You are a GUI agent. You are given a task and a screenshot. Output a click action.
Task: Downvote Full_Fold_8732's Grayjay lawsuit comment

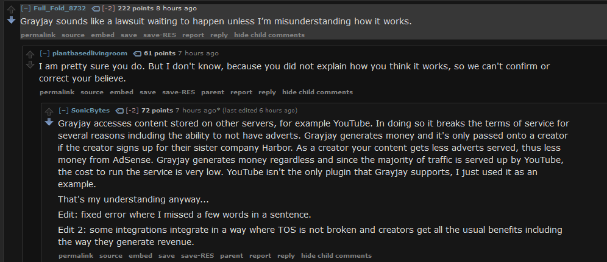click(10, 20)
